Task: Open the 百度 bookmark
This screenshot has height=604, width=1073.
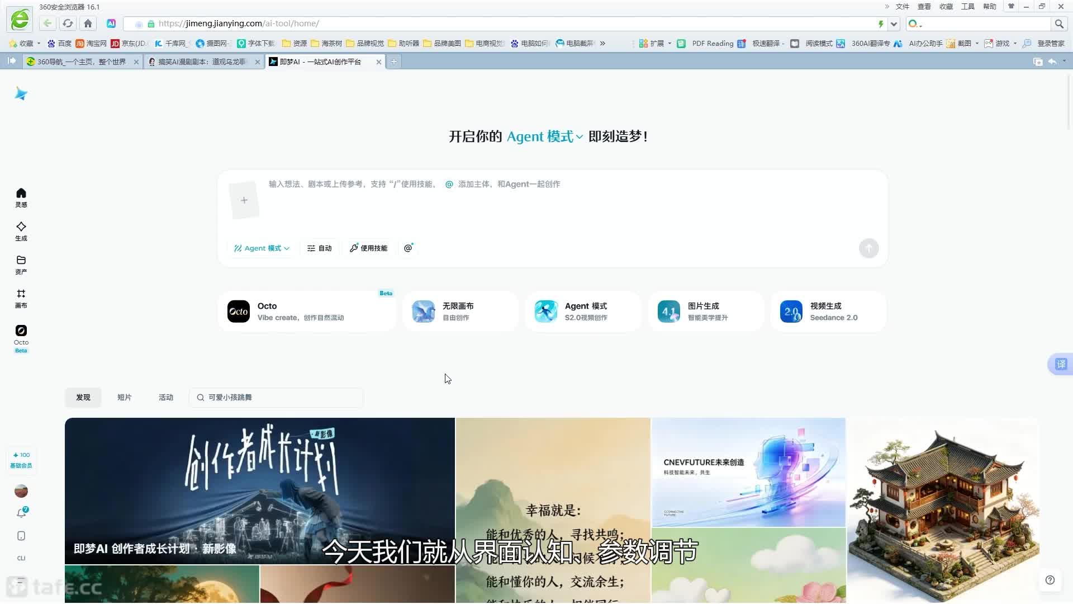Action: tap(60, 43)
